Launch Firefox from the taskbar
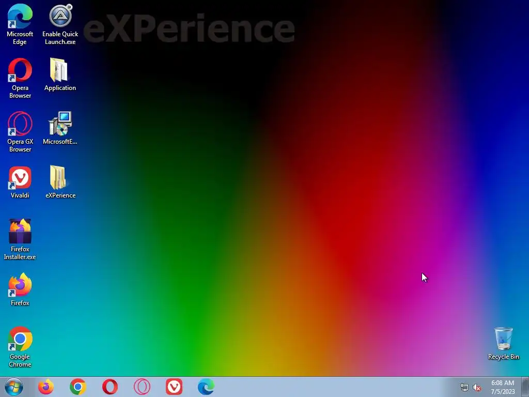The width and height of the screenshot is (529, 397). pos(46,387)
